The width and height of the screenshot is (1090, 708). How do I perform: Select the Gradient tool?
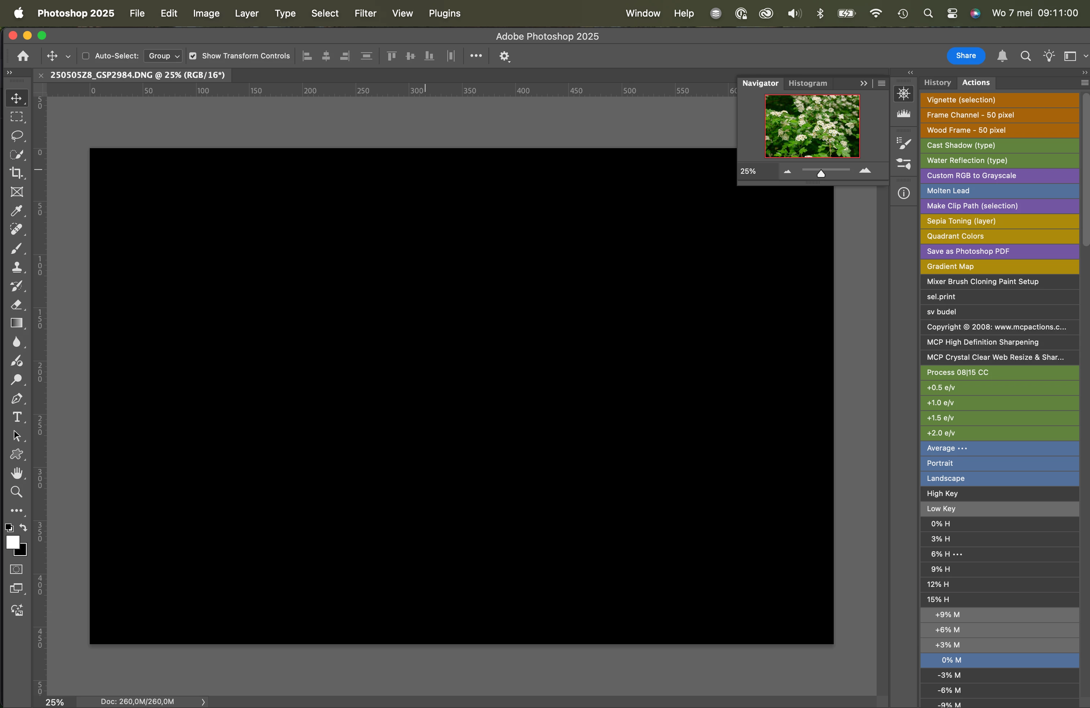point(17,323)
